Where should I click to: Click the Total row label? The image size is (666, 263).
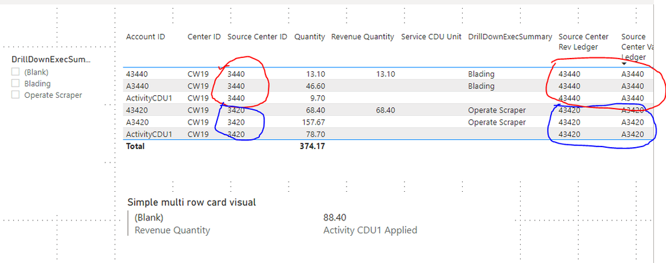point(135,146)
